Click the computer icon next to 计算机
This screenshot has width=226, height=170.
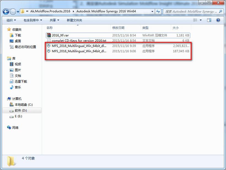tap(9, 99)
